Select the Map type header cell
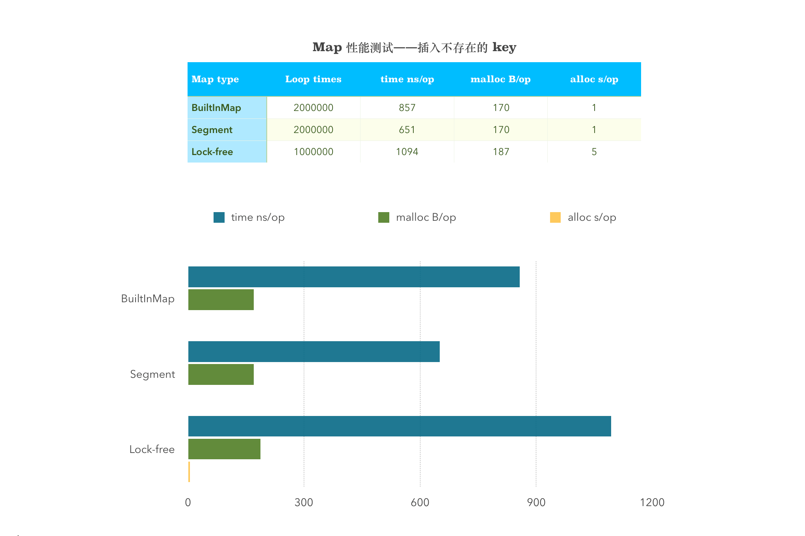The image size is (805, 536). point(215,79)
